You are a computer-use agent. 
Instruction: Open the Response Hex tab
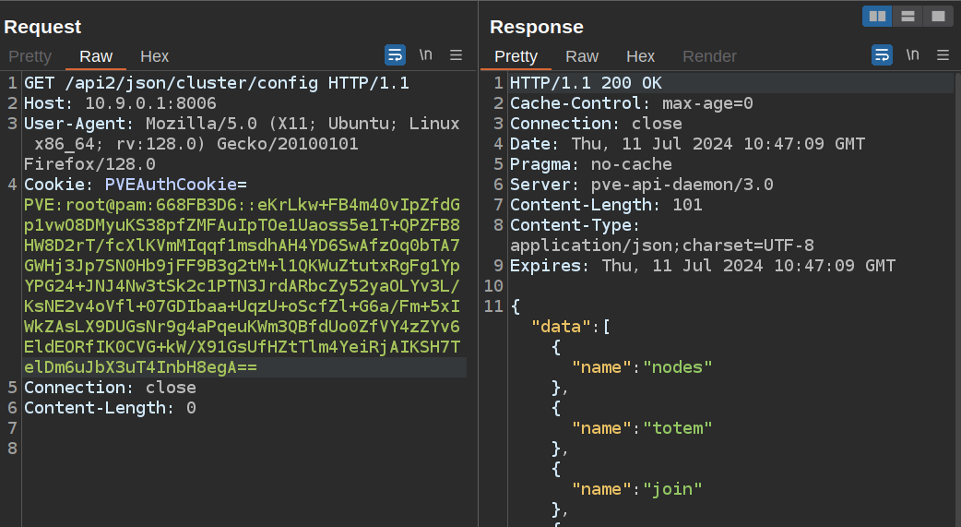point(640,56)
